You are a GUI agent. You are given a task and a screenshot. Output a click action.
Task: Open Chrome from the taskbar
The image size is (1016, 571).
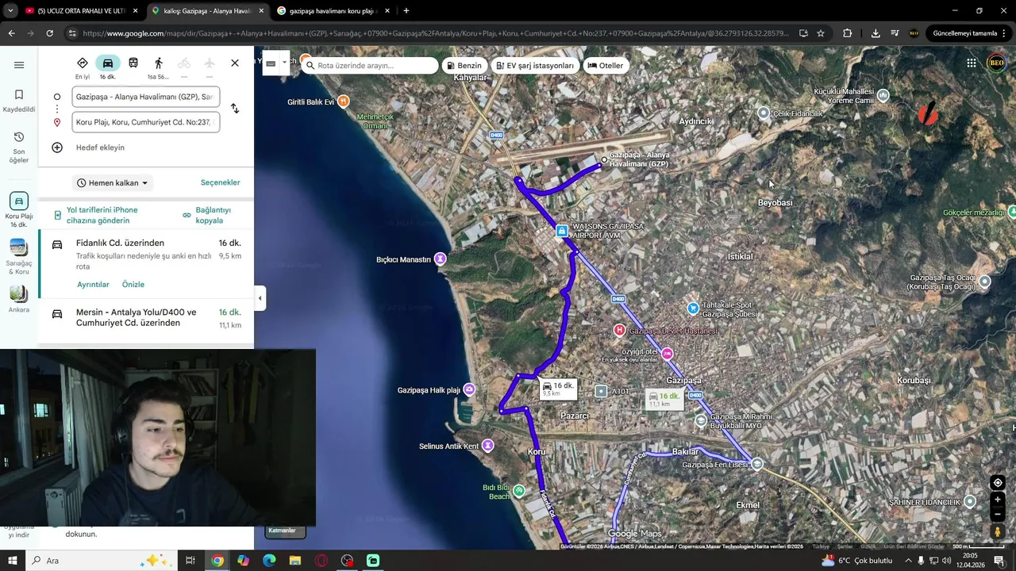(x=217, y=561)
